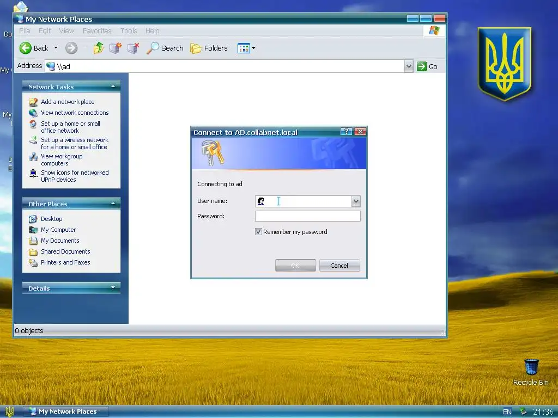Start Set up a wireless network wizard
This screenshot has width=558, height=418.
coord(75,143)
